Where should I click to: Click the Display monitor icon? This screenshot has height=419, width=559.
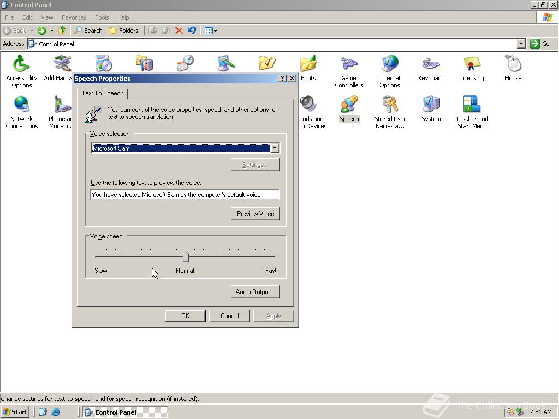[x=226, y=63]
